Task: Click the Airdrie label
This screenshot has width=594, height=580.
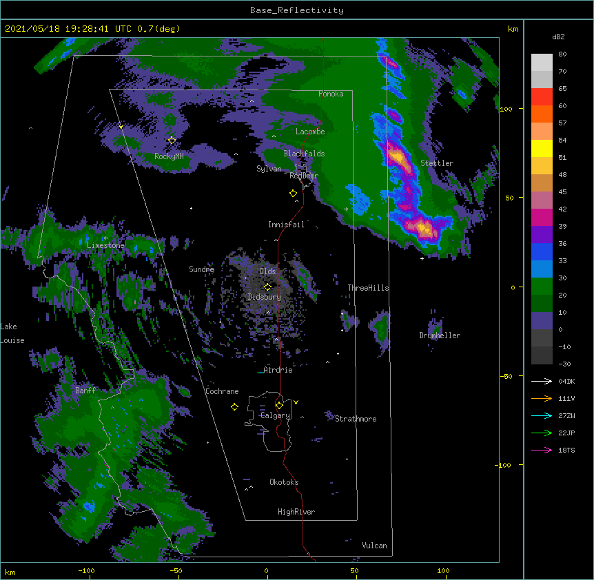Action: 278,370
